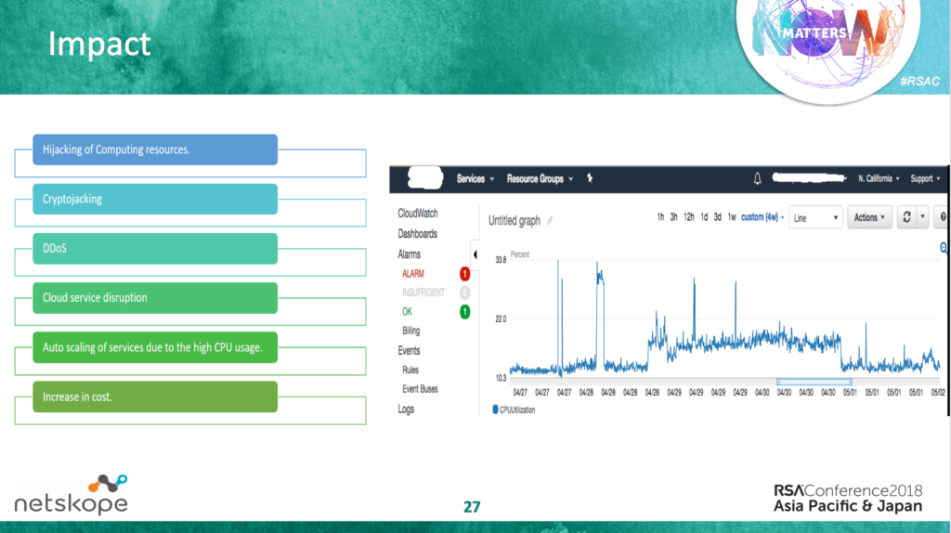Click the Auto scaling of services box
Image resolution: width=951 pixels, height=533 pixels.
click(x=155, y=347)
